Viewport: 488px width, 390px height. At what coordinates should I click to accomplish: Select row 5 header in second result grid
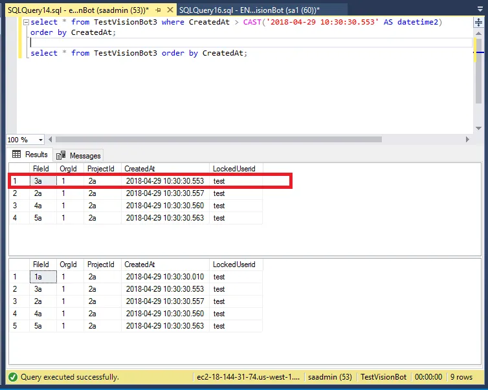(x=19, y=326)
